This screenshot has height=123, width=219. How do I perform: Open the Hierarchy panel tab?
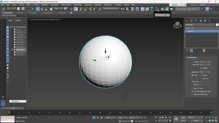[196, 21]
